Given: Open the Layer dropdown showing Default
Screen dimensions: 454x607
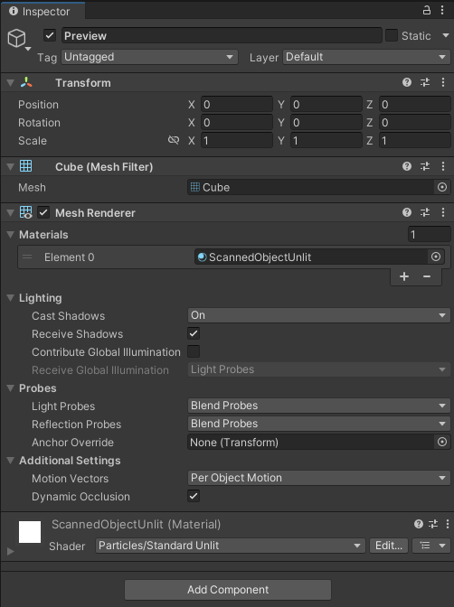Looking at the screenshot, I should (x=366, y=57).
